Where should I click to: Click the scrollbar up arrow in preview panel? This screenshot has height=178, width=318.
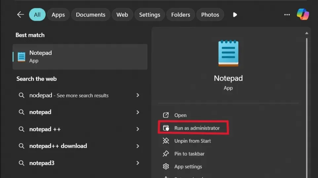click(307, 33)
